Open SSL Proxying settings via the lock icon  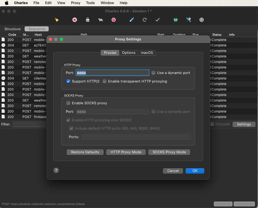[88, 20]
